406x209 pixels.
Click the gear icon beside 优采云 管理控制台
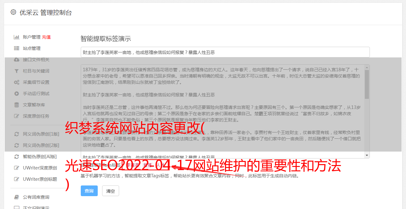pos(13,12)
